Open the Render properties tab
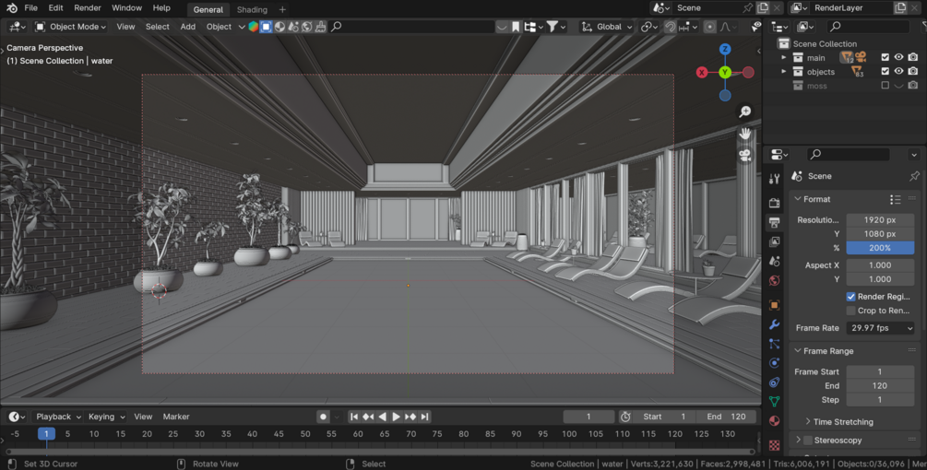Image resolution: width=927 pixels, height=470 pixels. coord(774,203)
